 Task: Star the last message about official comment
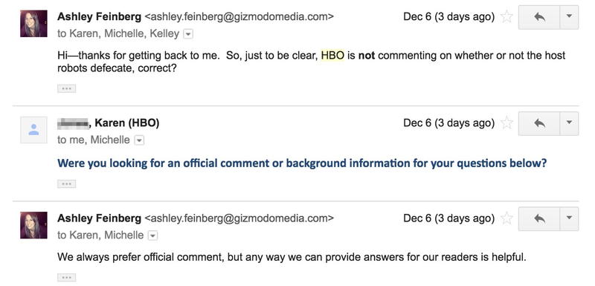coord(506,218)
